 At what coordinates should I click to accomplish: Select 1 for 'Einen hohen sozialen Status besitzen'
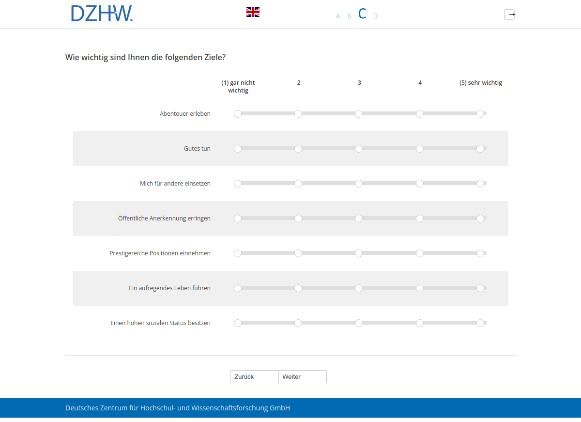(238, 323)
